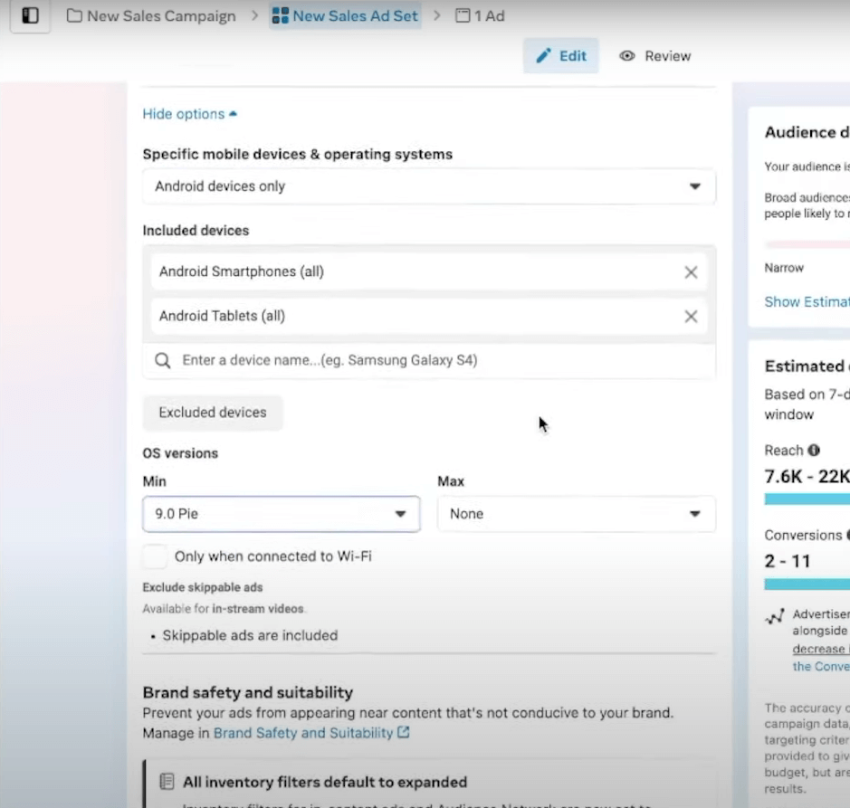This screenshot has height=808, width=850.
Task: Open New Sales Campaign breadcrumb
Action: point(151,16)
